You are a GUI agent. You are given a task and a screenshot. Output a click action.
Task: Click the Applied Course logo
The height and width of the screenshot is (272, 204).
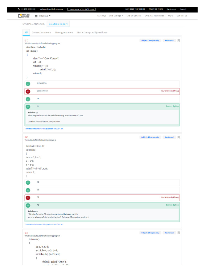(x=24, y=16)
